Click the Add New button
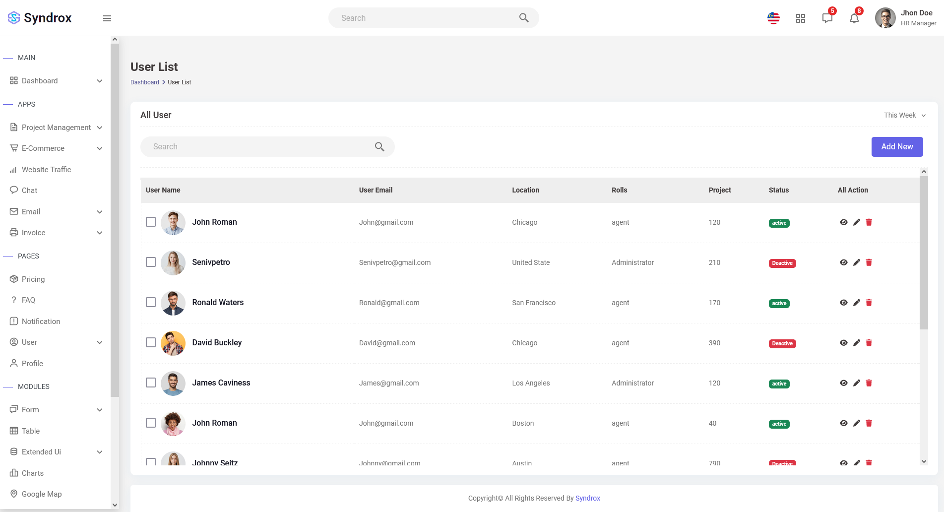The image size is (944, 512). coord(897,147)
